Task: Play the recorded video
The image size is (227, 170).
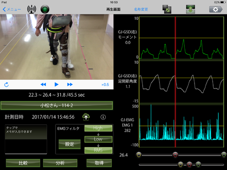Action: pyautogui.click(x=57, y=84)
